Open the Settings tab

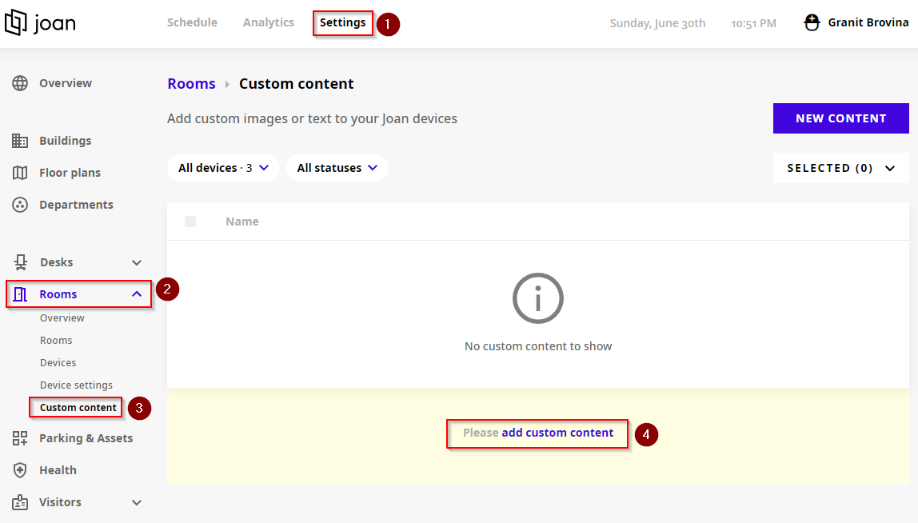click(342, 23)
